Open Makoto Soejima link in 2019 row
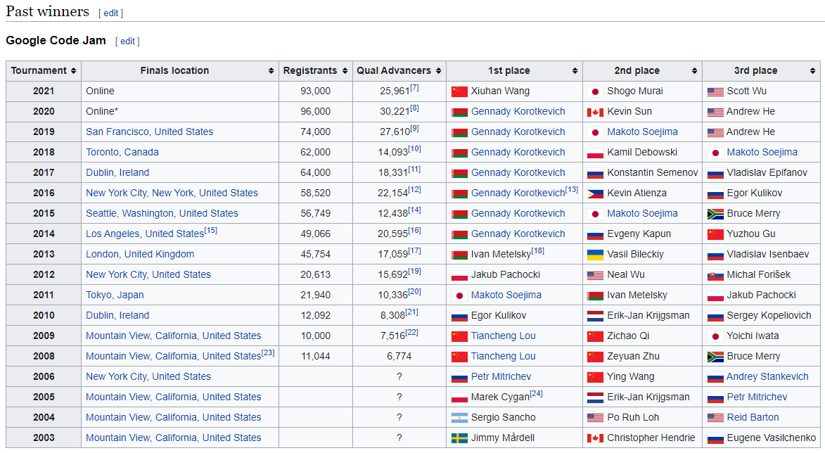Screen dimensions: 825x453 642,132
